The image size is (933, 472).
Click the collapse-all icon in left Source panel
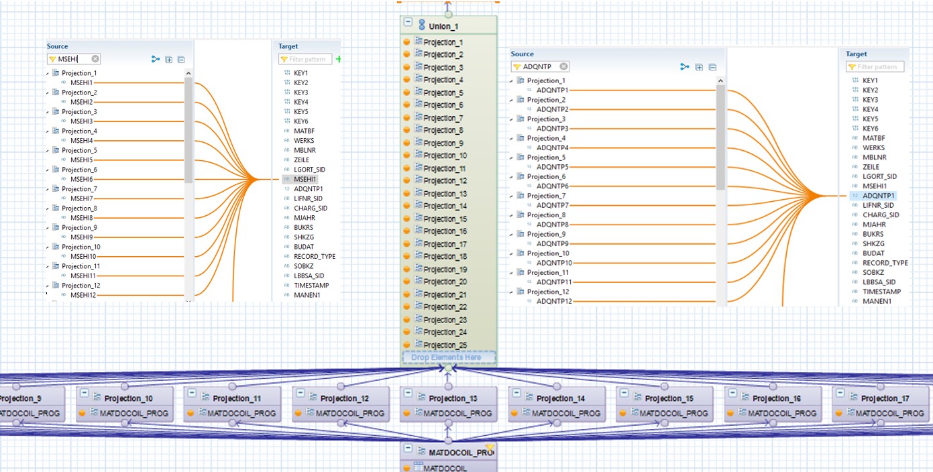[x=180, y=58]
